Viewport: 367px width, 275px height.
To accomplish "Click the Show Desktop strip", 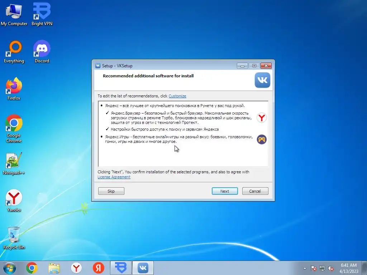I will pyautogui.click(x=364, y=268).
